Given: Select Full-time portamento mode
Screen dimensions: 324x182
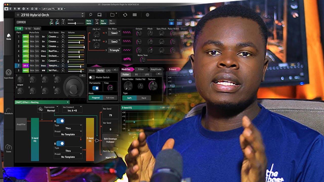Looking at the screenshot, I should [110, 98].
